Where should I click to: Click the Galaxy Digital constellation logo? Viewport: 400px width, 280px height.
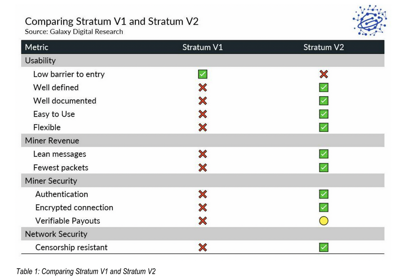(369, 20)
